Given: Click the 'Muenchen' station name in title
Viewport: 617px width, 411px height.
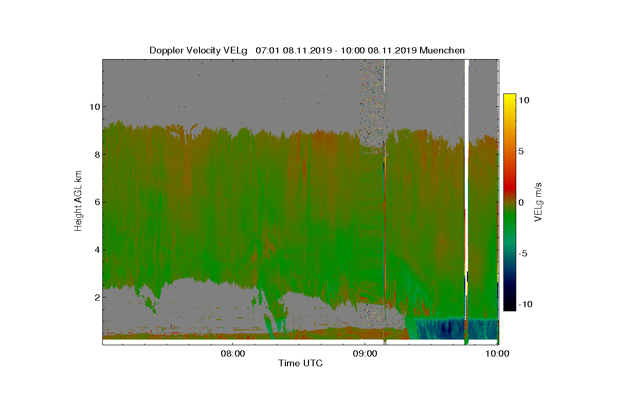Looking at the screenshot, I should click(x=442, y=50).
